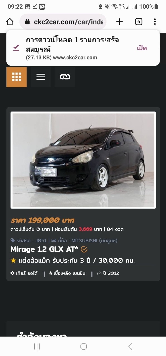Open a new tab with plus icon

tap(119, 22)
